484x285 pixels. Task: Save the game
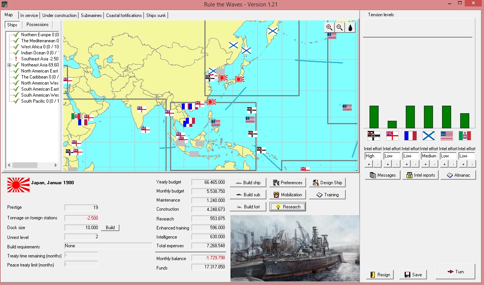coord(413,275)
